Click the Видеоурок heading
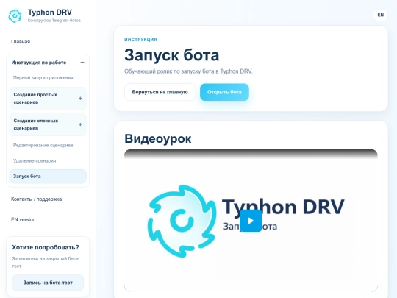The image size is (397, 298). pyautogui.click(x=158, y=138)
